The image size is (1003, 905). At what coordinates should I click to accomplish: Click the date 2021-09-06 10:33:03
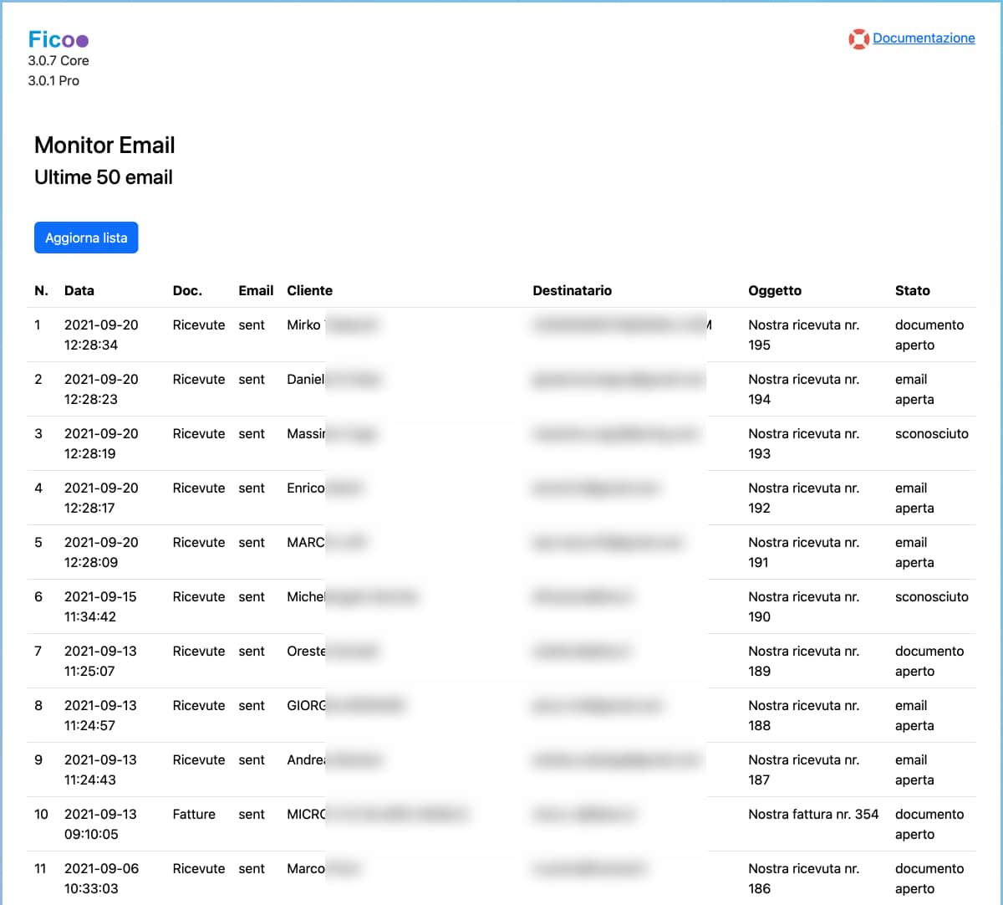click(x=101, y=878)
